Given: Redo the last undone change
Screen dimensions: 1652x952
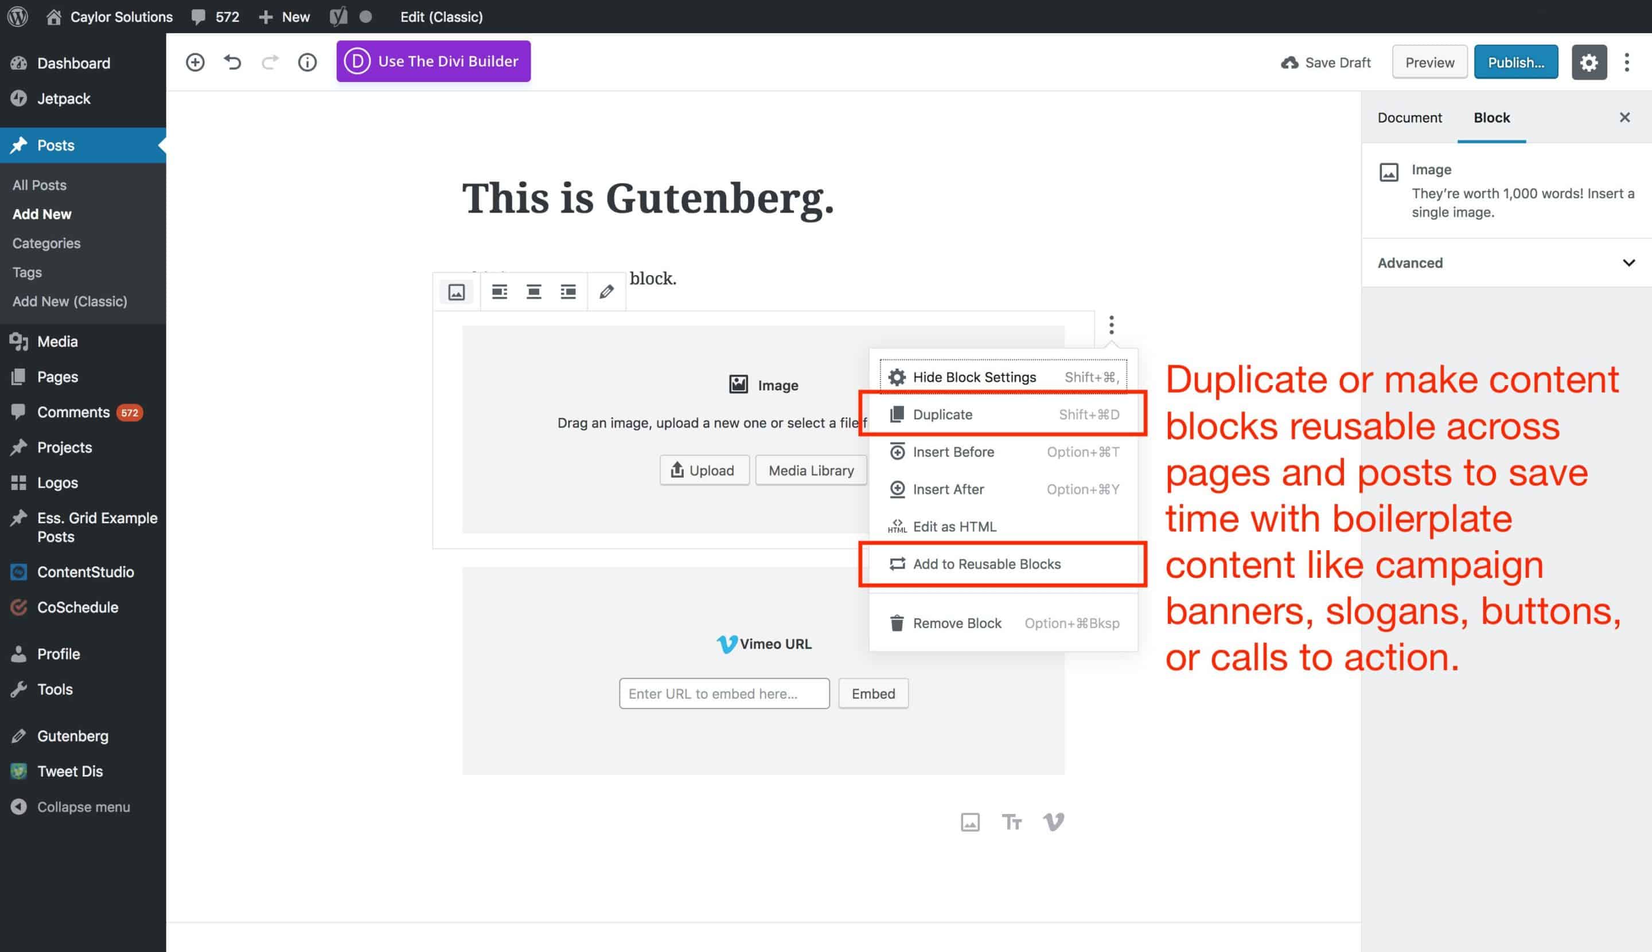Looking at the screenshot, I should coord(270,62).
